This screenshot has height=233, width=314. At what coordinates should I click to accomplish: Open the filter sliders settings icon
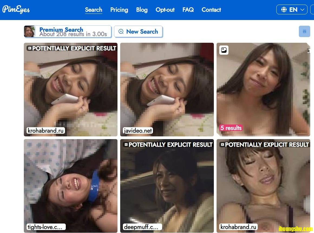tap(304, 31)
